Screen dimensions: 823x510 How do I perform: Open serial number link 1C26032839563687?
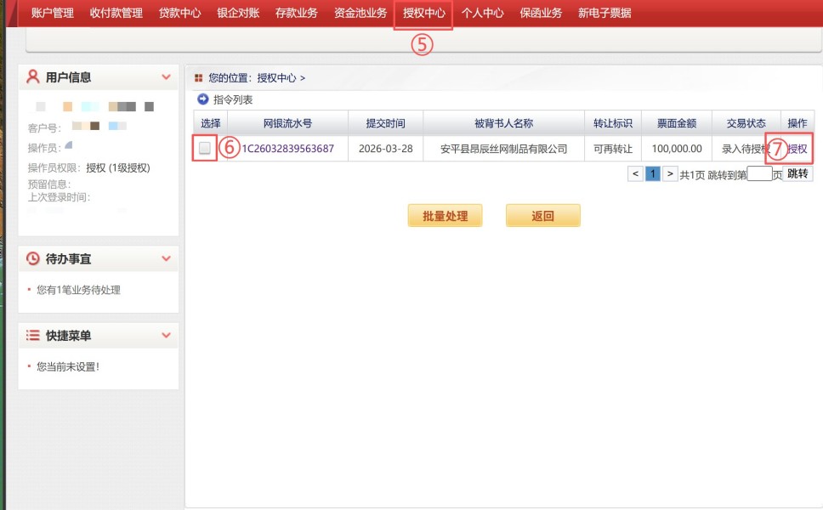click(287, 149)
